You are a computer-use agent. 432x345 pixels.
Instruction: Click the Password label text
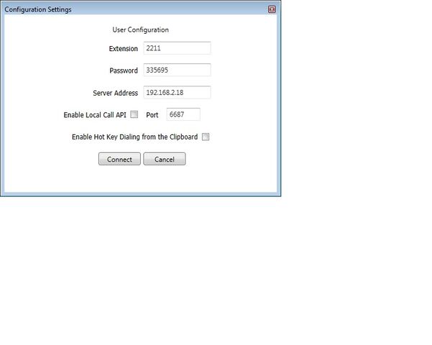(123, 71)
